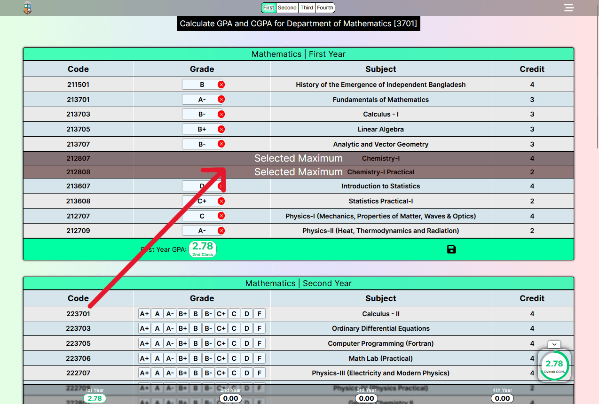This screenshot has height=404, width=599.
Task: Save First Year GPA with floppy disk icon
Action: coord(451,249)
